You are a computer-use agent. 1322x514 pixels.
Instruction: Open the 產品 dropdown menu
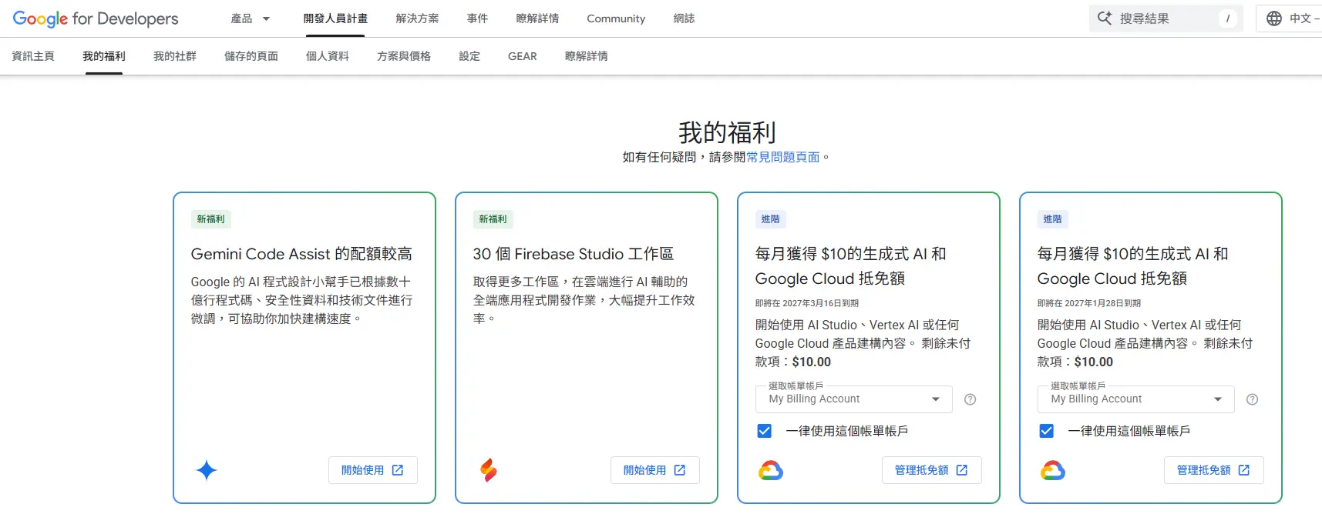point(250,18)
